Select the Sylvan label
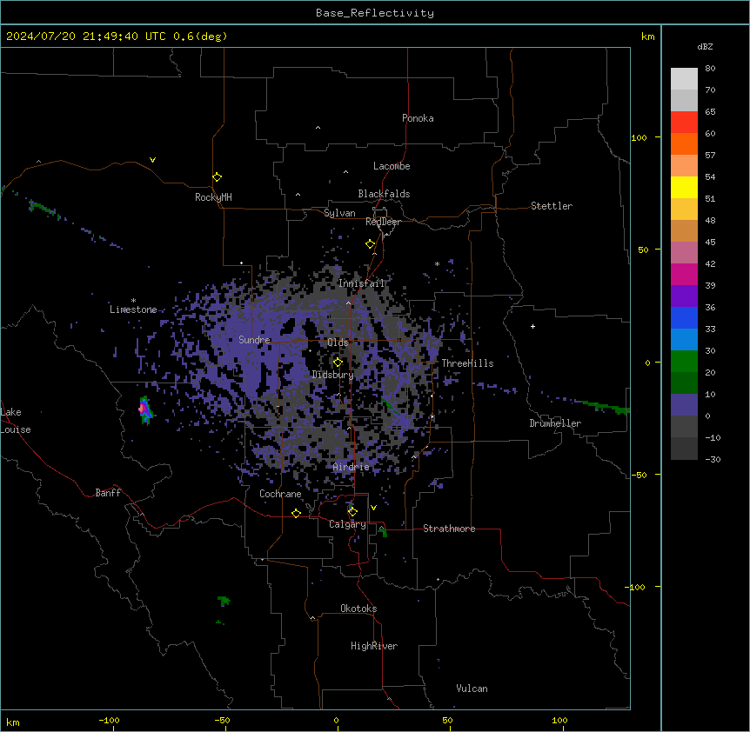 [339, 213]
